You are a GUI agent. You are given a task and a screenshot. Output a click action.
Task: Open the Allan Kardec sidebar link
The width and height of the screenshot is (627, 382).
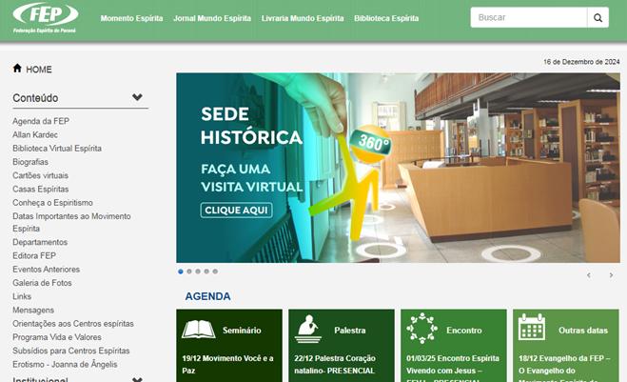click(x=34, y=135)
